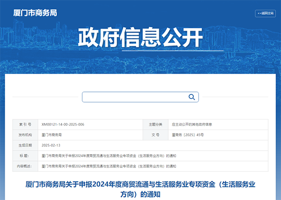Click the content summary row text
Image resolution: width=281 pixels, height=200 pixels.
click(109, 166)
